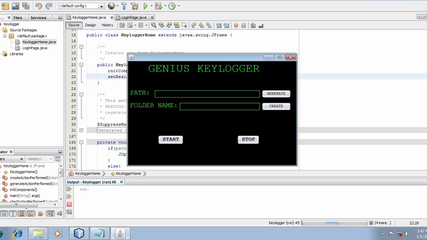
Task: Click the Find Selection magnifier in editor toolbar
Action: coord(153,25)
